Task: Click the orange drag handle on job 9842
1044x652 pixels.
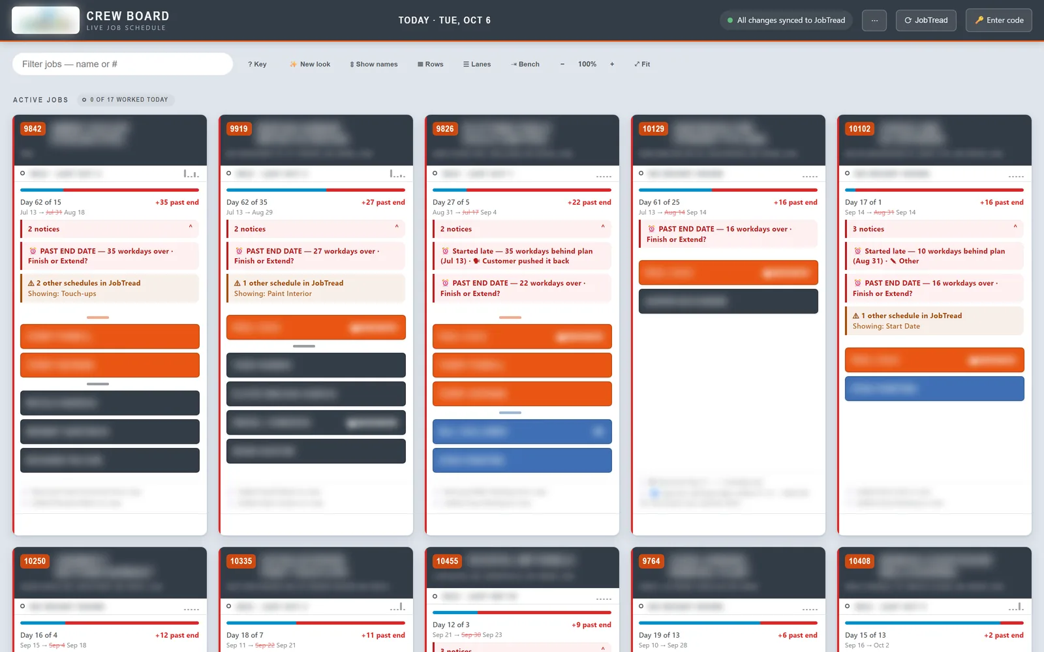Action: click(98, 318)
